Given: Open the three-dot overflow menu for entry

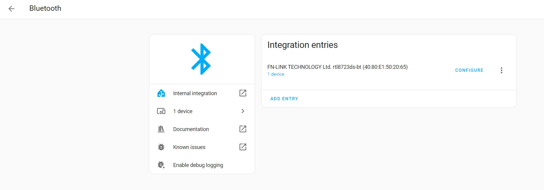Looking at the screenshot, I should 502,70.
